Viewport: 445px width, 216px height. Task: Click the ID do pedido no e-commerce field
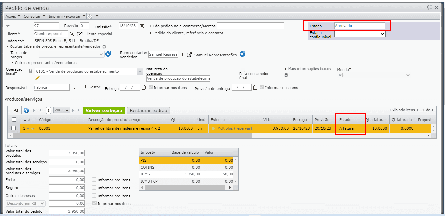click(251, 26)
